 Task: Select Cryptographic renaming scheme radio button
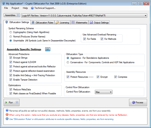tap(11, 32)
